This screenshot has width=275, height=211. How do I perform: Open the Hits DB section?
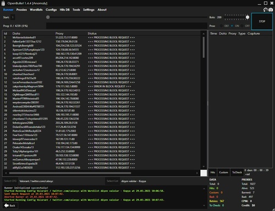point(64,10)
